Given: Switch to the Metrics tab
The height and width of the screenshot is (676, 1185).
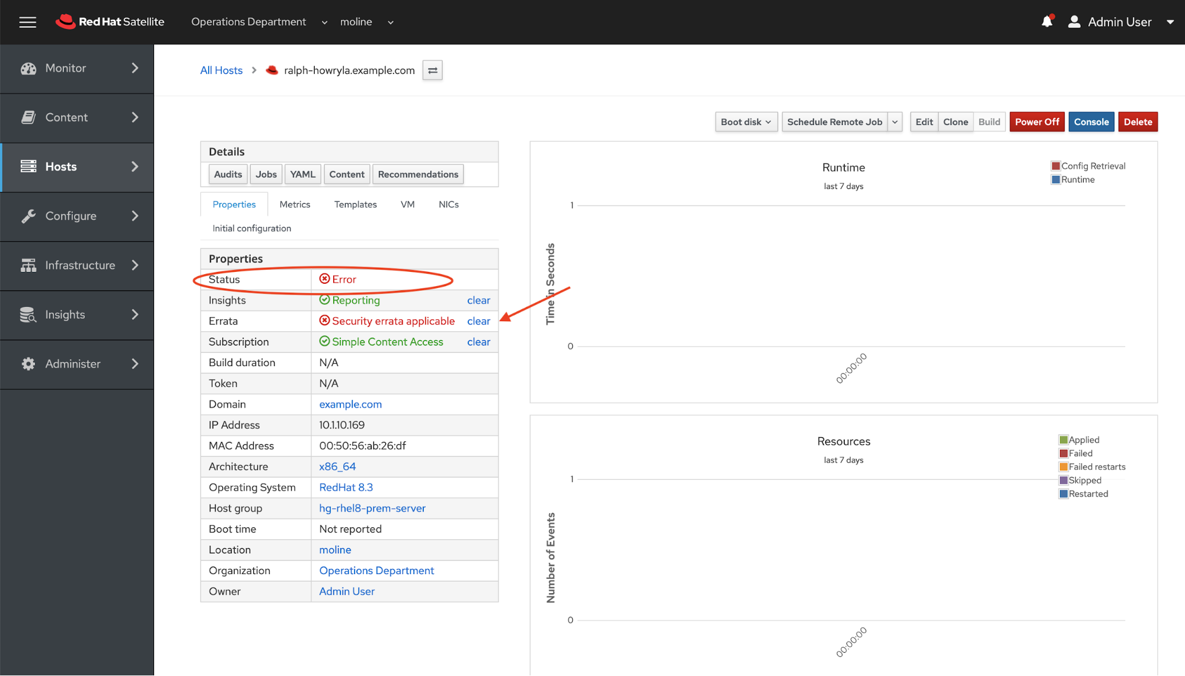Looking at the screenshot, I should pos(295,204).
